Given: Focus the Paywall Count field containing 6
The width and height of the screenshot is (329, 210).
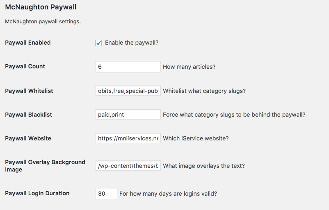Looking at the screenshot, I should (128, 67).
